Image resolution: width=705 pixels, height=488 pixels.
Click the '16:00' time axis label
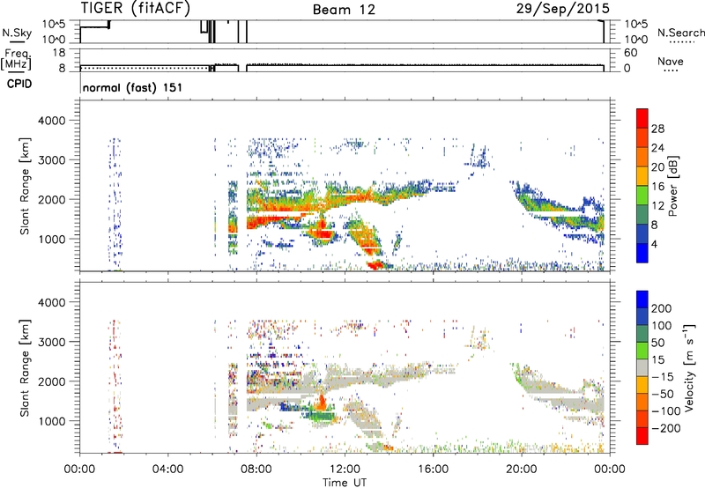tap(434, 470)
